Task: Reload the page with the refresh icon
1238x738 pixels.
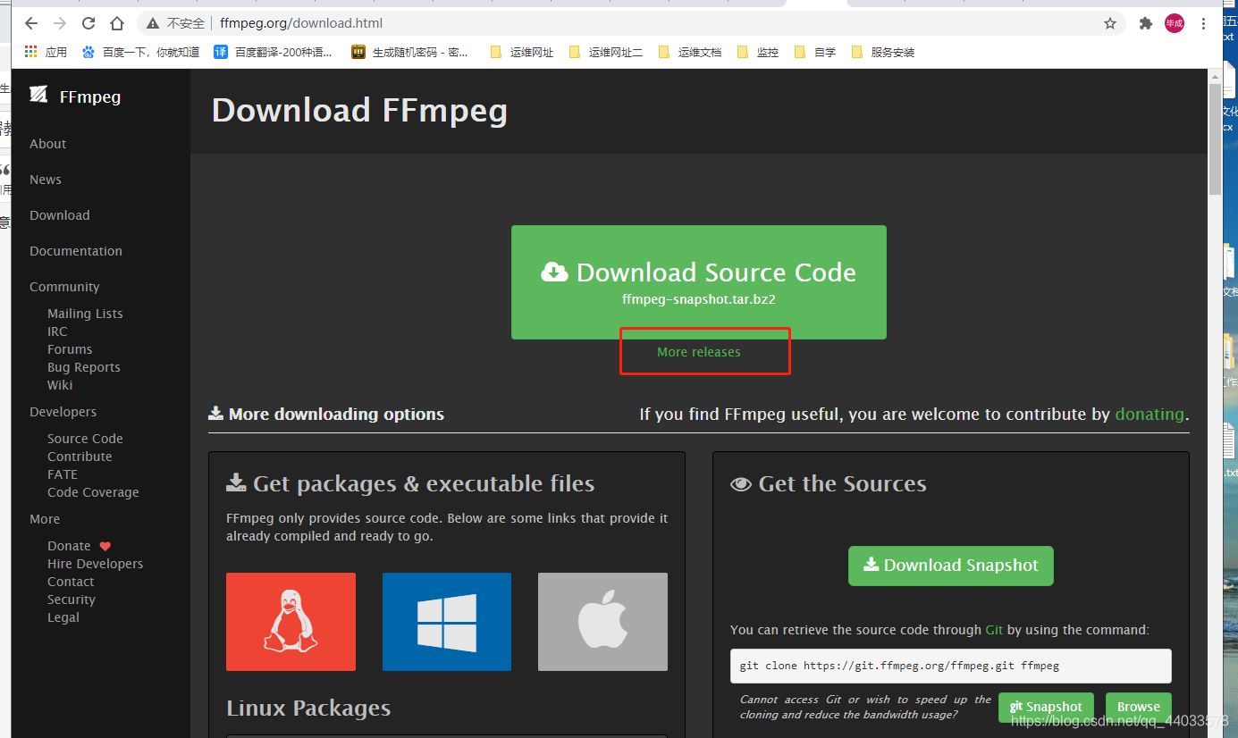Action: (88, 23)
